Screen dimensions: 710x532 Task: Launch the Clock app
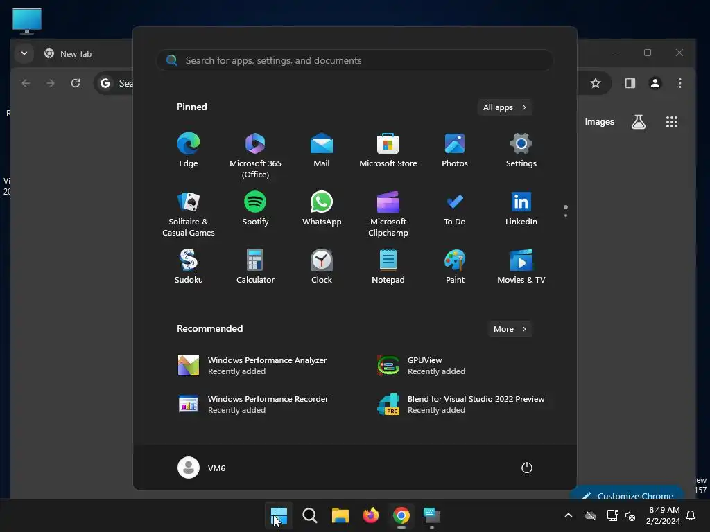coord(322,267)
